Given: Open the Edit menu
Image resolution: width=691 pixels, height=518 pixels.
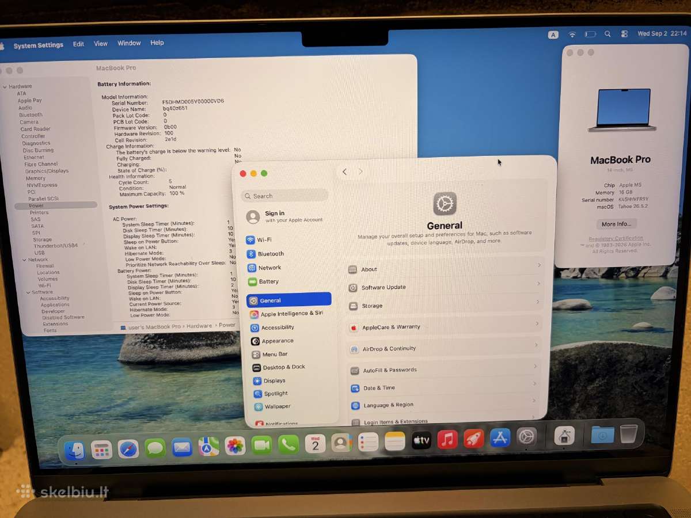Looking at the screenshot, I should point(78,44).
